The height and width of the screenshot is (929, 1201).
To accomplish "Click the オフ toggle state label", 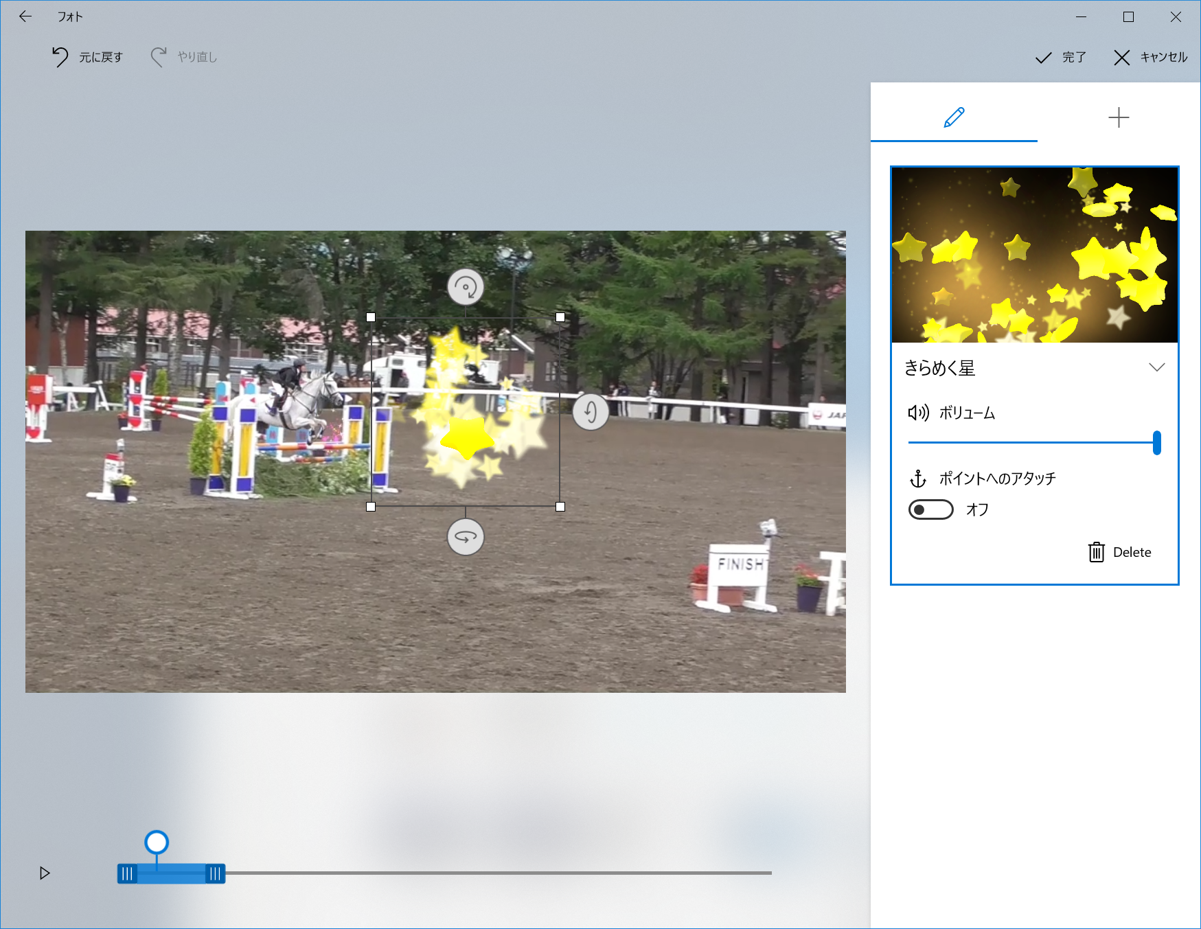I will (977, 509).
